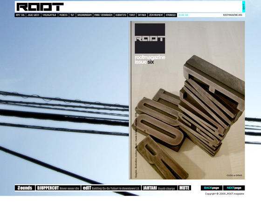The image size is (261, 202).
Task: Select the Sounds label in the bottom bar
Action: pyautogui.click(x=25, y=188)
